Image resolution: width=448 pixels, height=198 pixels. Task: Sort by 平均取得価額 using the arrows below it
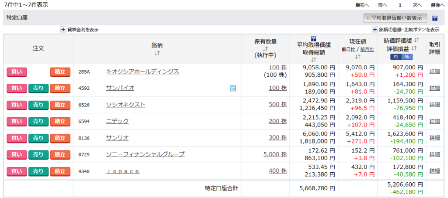[313, 60]
